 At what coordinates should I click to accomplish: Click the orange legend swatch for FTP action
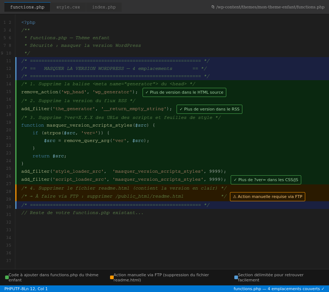click(112, 277)
